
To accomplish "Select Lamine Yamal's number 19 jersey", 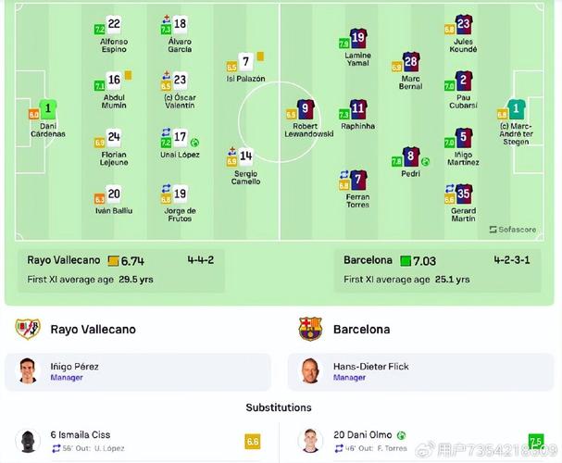I will (x=357, y=38).
